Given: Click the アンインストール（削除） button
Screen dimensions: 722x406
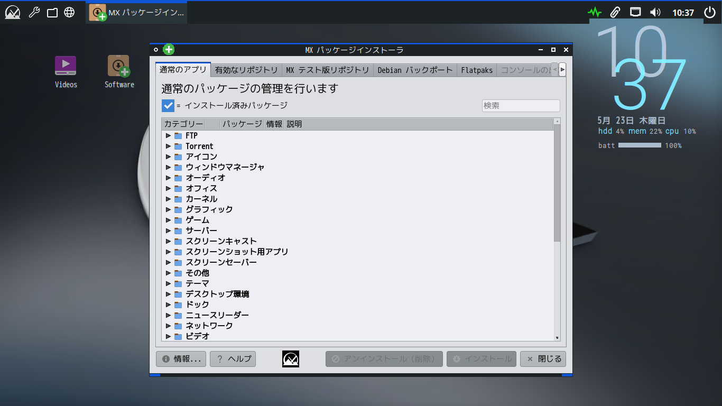Looking at the screenshot, I should click(384, 359).
